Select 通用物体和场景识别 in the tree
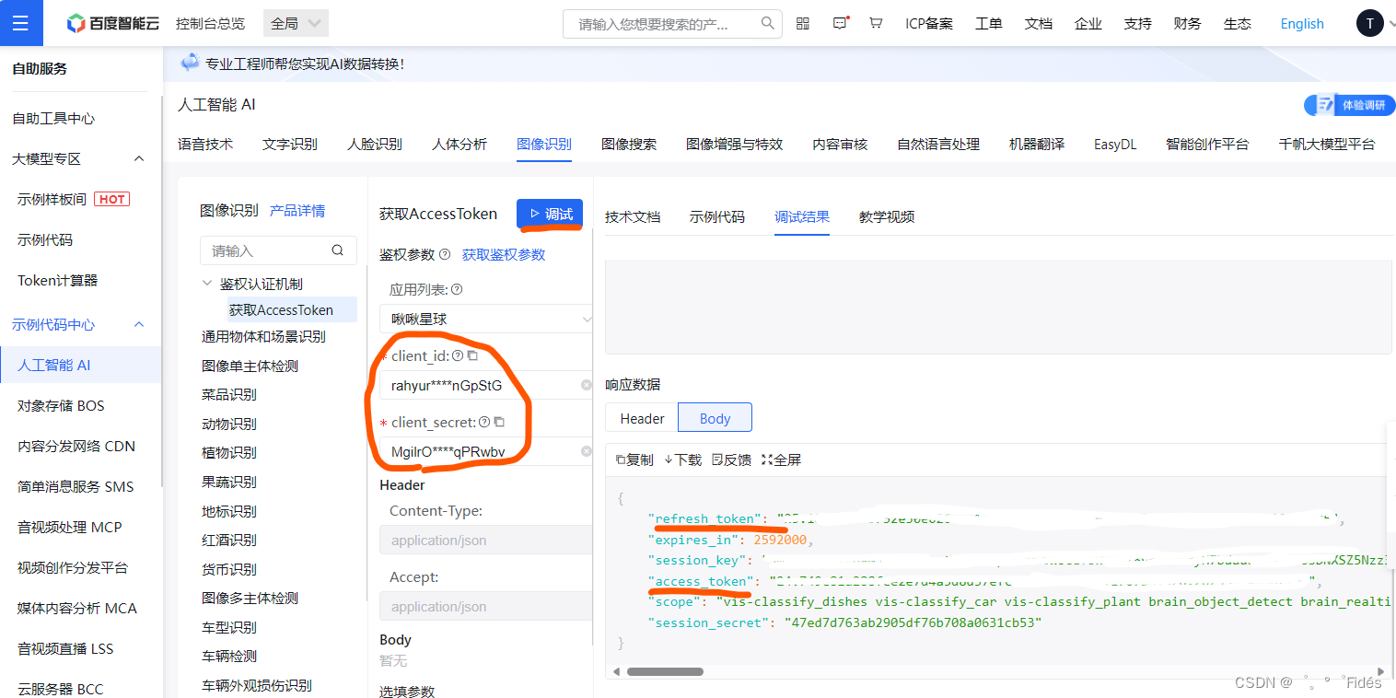 pos(263,336)
